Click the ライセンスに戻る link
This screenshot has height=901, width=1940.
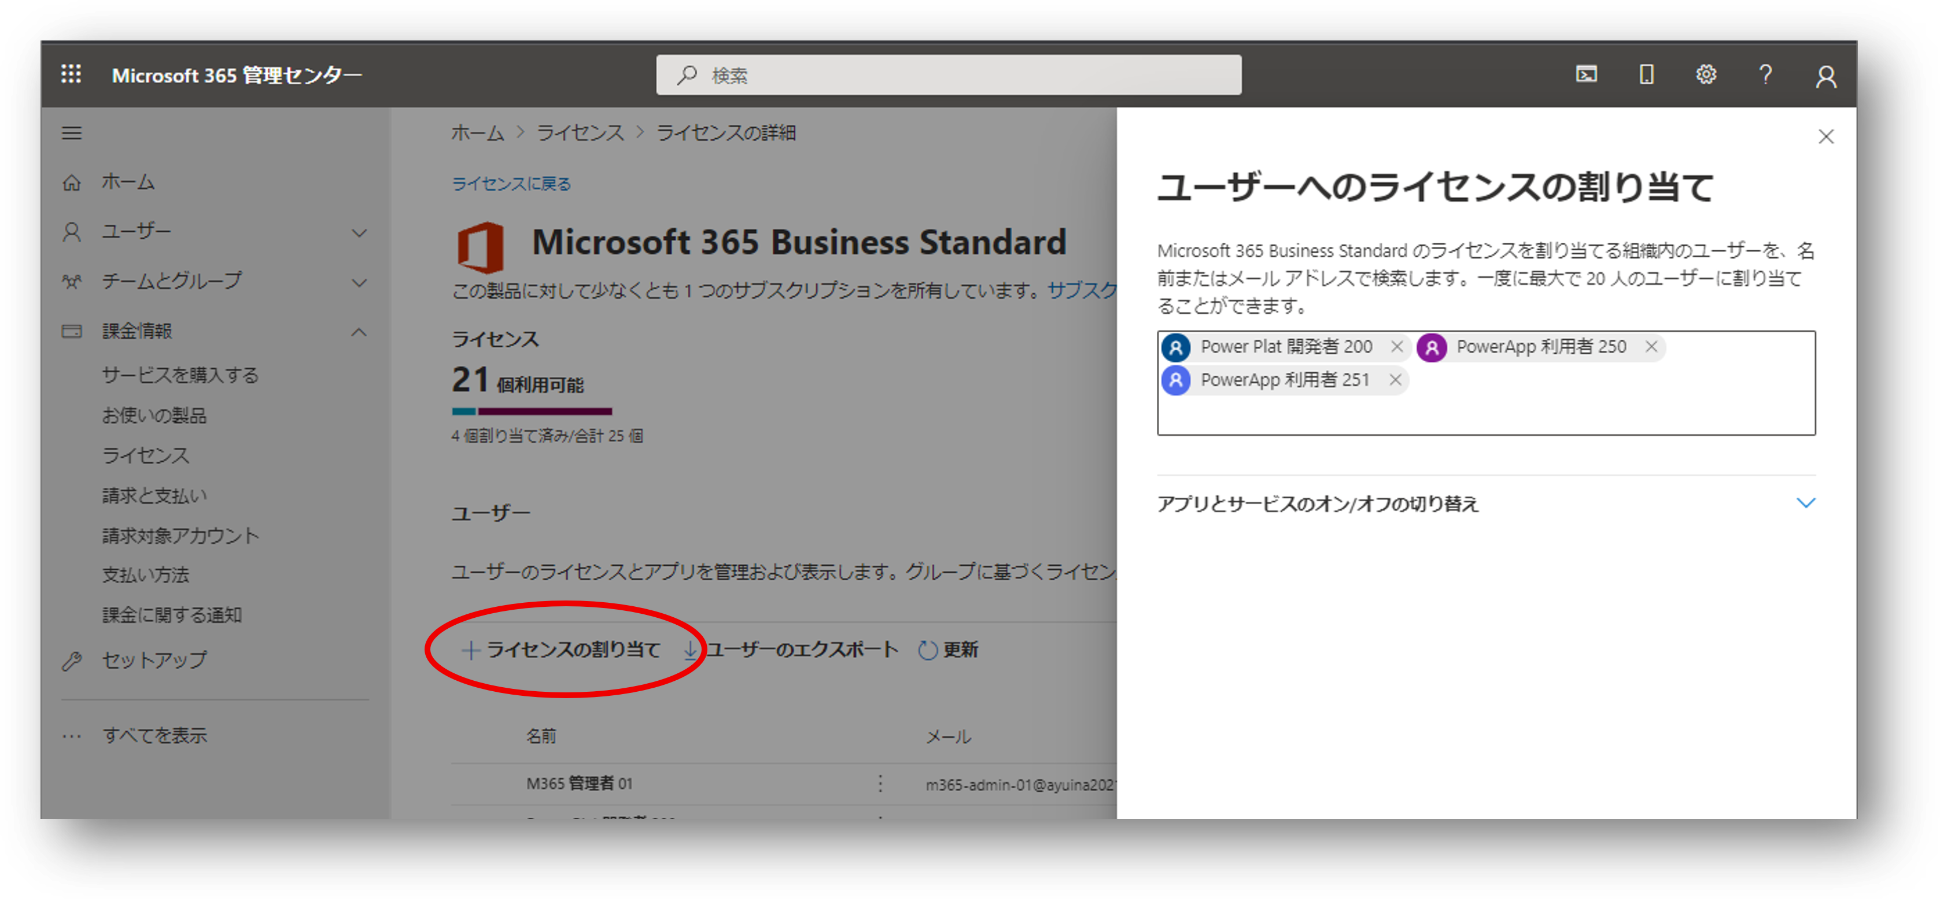511,183
